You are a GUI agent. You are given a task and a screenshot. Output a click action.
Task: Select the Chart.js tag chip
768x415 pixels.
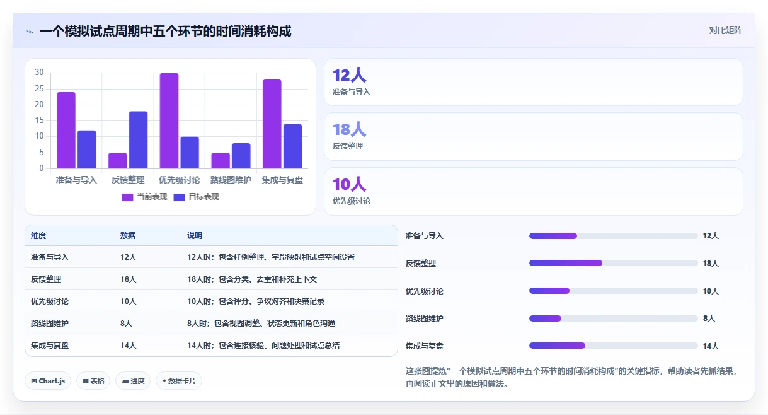tap(48, 381)
